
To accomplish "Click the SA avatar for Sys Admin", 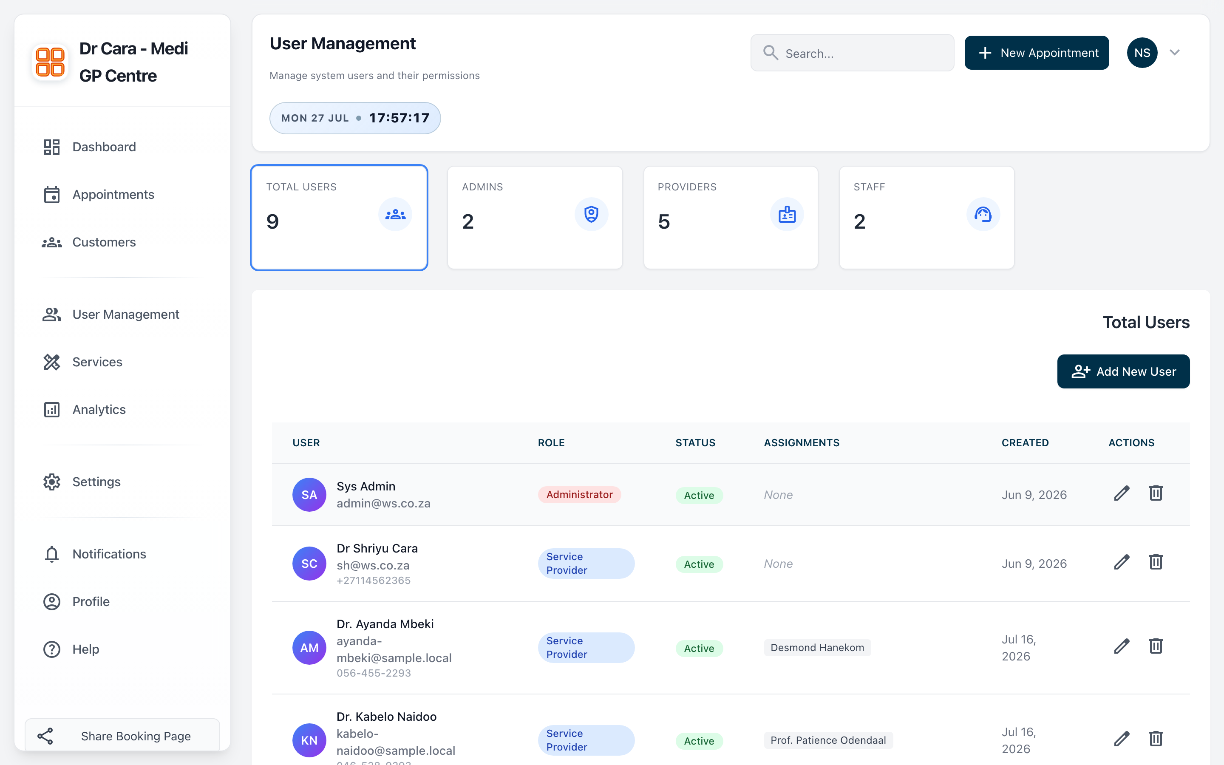I will [x=309, y=495].
